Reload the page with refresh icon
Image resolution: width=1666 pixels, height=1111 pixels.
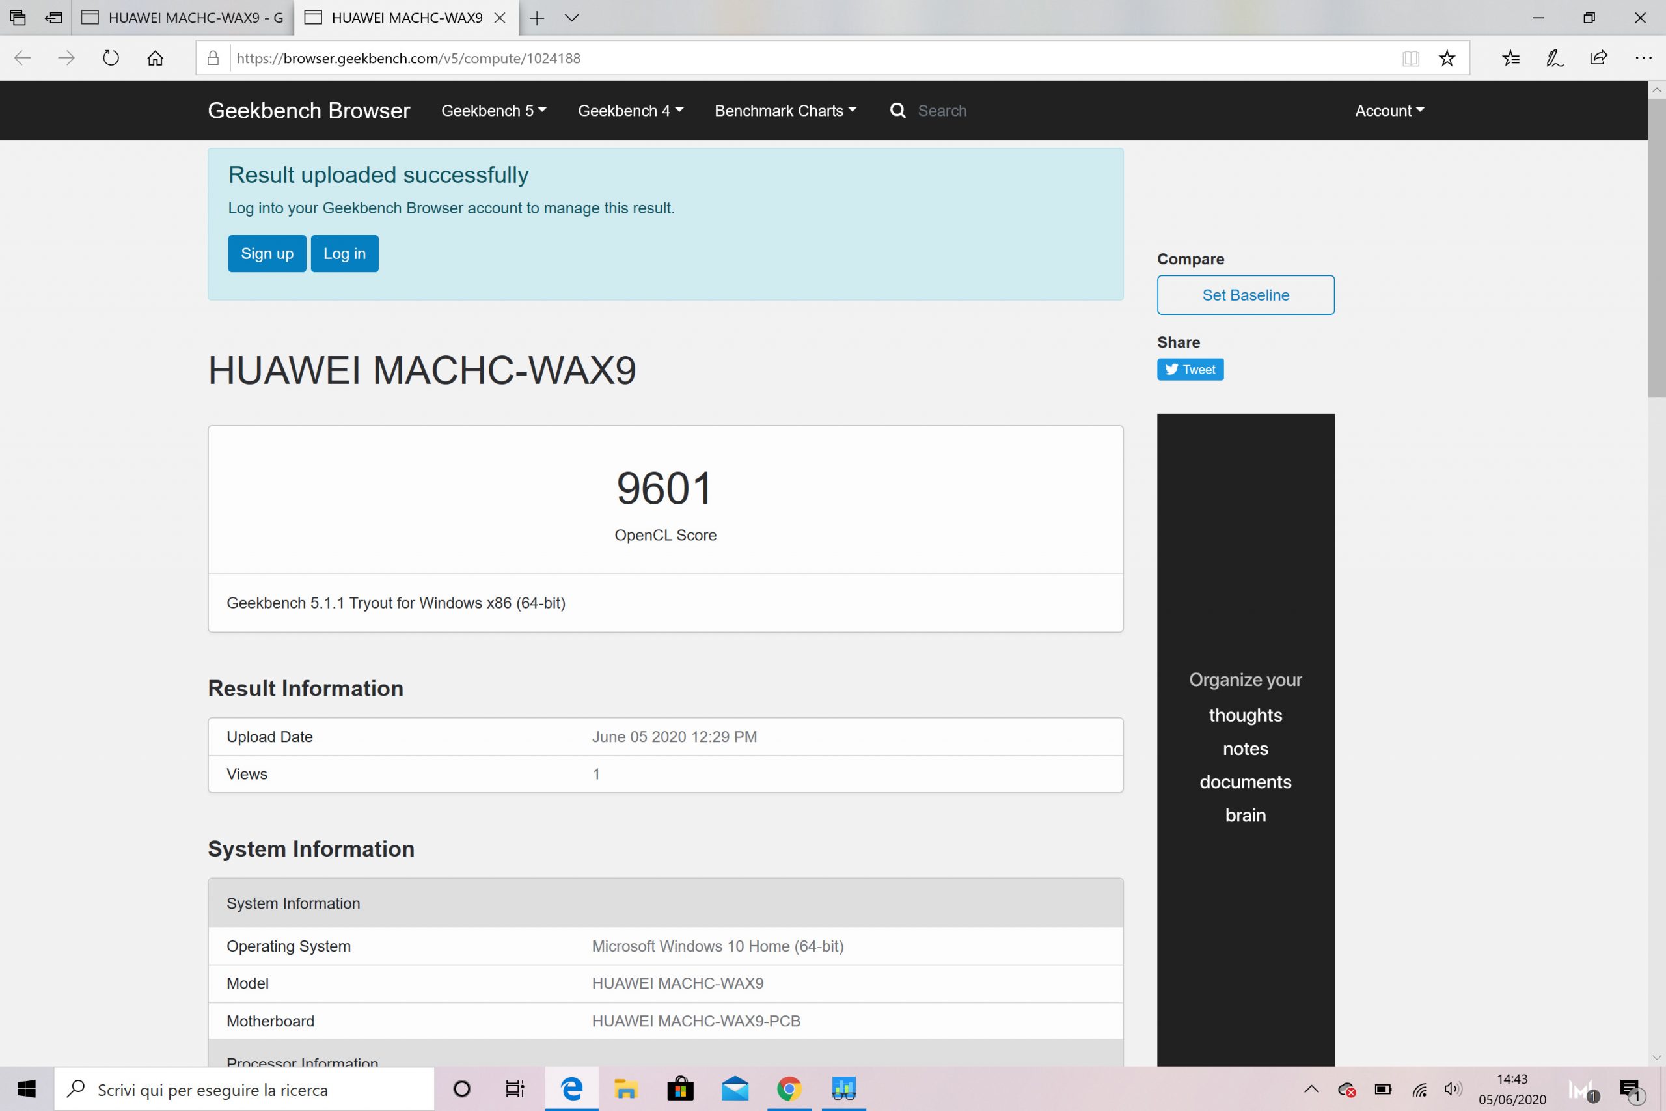[x=111, y=58]
